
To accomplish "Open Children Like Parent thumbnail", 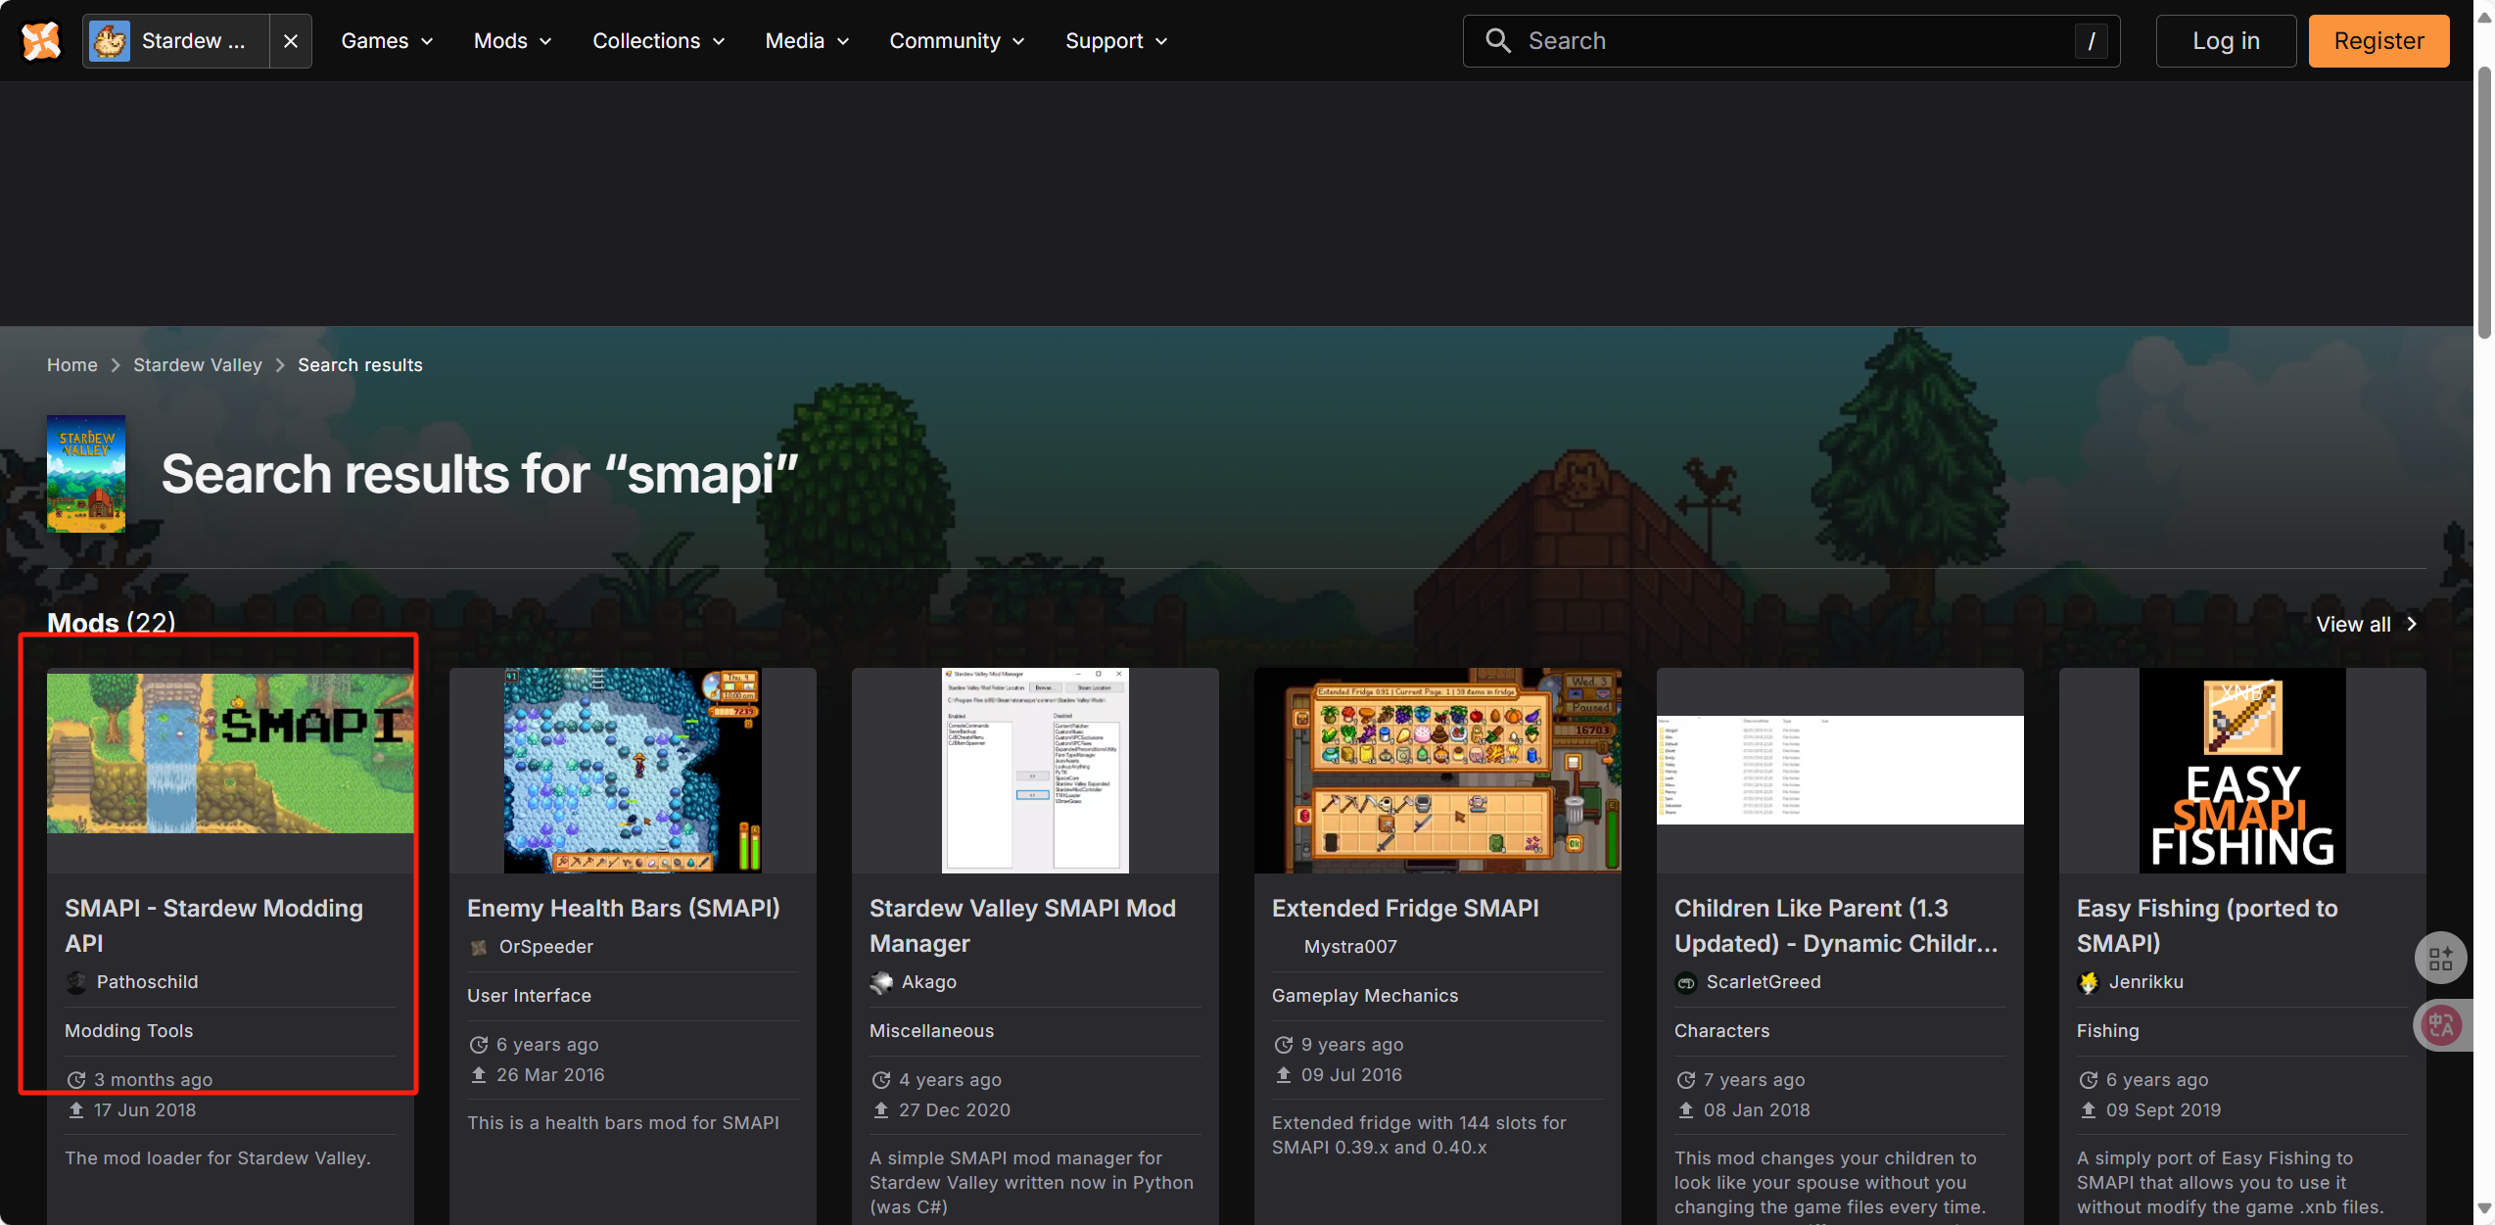I will pos(1840,771).
